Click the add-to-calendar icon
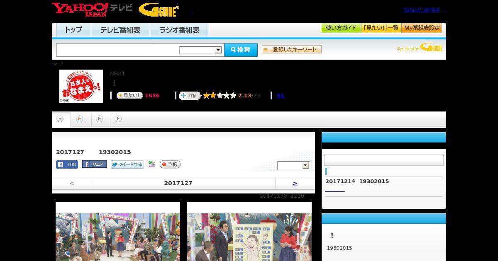This screenshot has width=498, height=261. (151, 164)
